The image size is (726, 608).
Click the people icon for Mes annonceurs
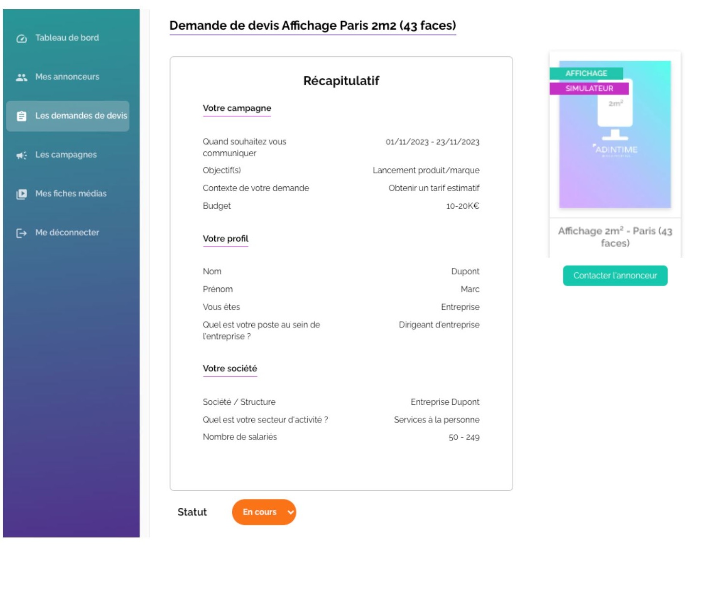point(21,77)
